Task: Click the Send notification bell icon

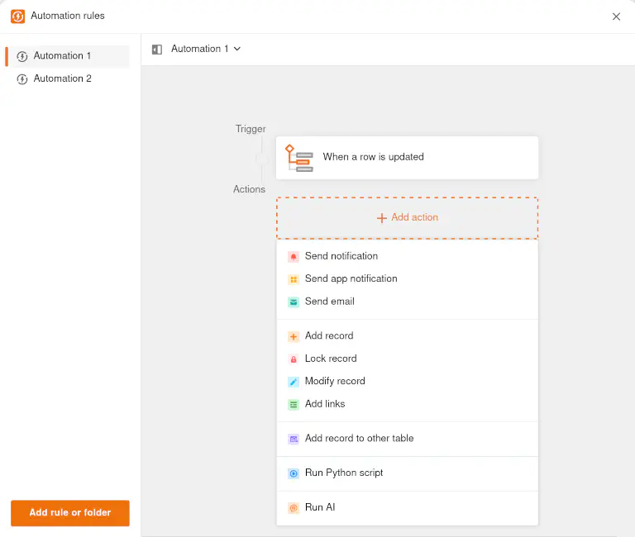Action: tap(294, 257)
